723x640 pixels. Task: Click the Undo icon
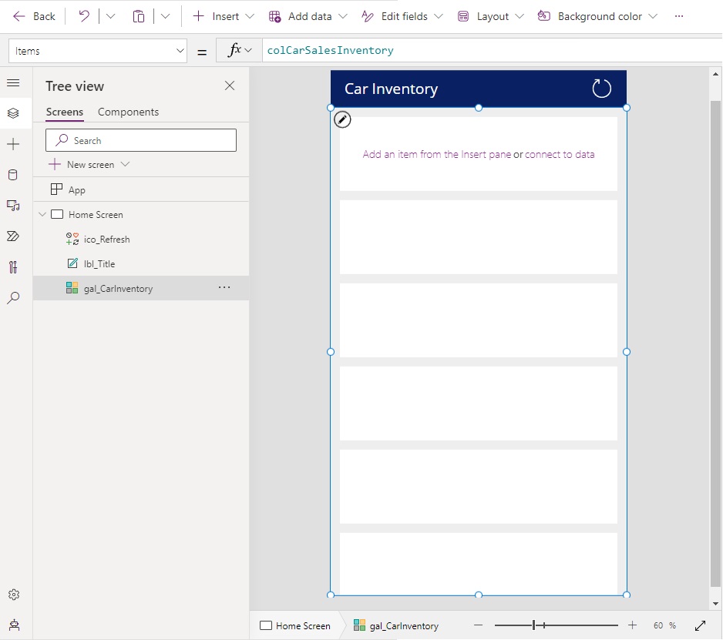84,17
